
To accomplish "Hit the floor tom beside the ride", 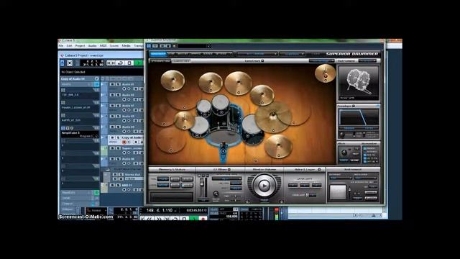I will pyautogui.click(x=252, y=129).
